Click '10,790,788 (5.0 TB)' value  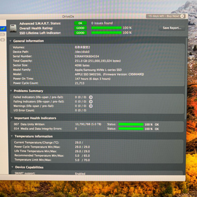[x=88, y=124]
